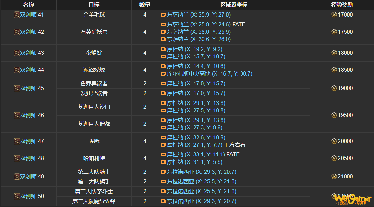This screenshot has width=374, height=207.
Task: Select the 哈帕利特 target cell
Action: coord(94,158)
